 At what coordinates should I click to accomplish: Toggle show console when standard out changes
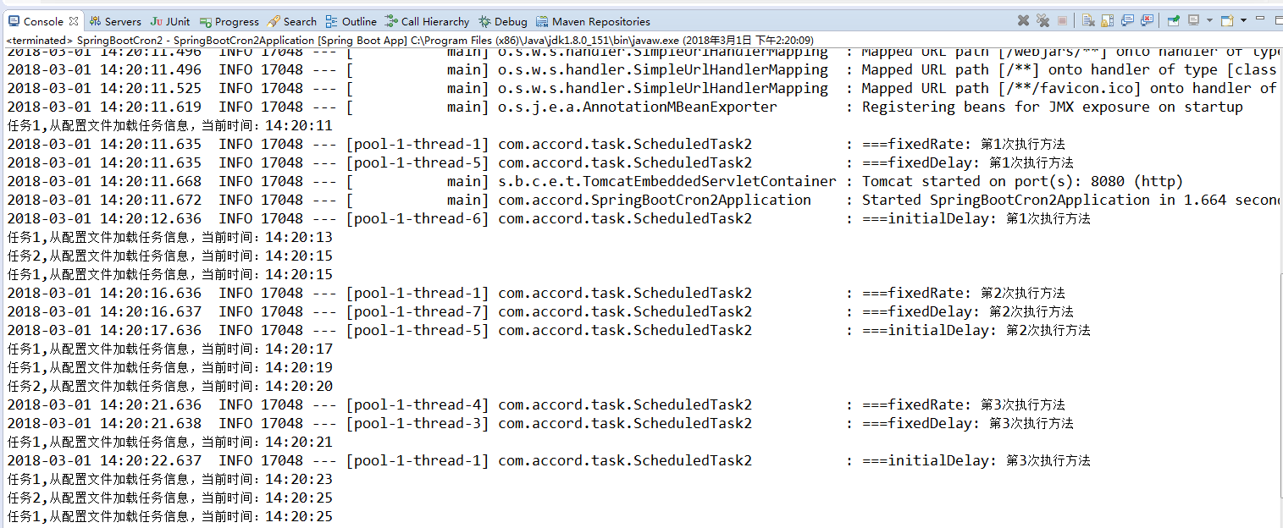tap(1127, 21)
